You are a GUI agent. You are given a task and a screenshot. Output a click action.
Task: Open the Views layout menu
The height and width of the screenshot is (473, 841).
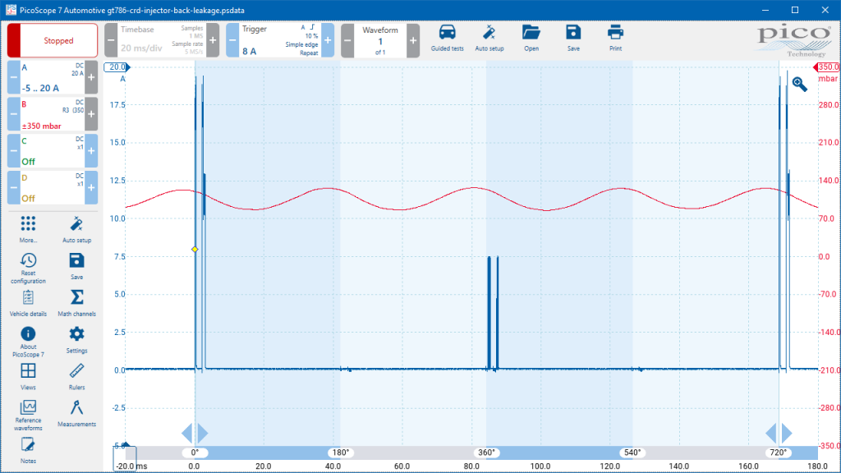coord(28,376)
